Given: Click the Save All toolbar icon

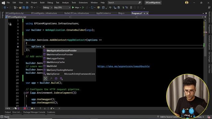Looking at the screenshot, I should coord(27,8).
